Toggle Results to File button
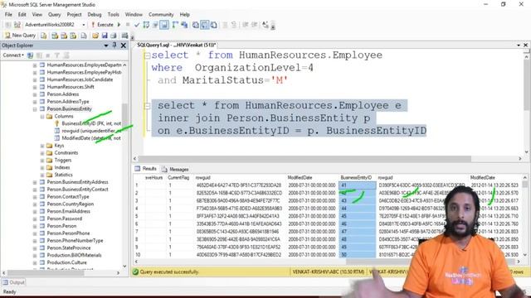 214,25
